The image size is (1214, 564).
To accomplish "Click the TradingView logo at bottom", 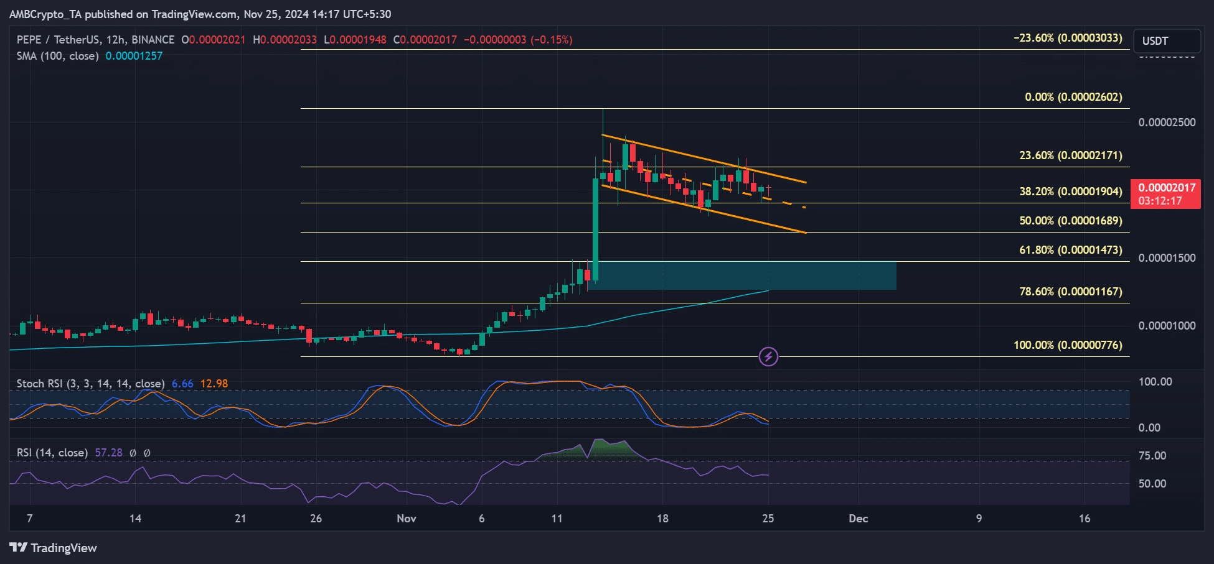I will (54, 548).
